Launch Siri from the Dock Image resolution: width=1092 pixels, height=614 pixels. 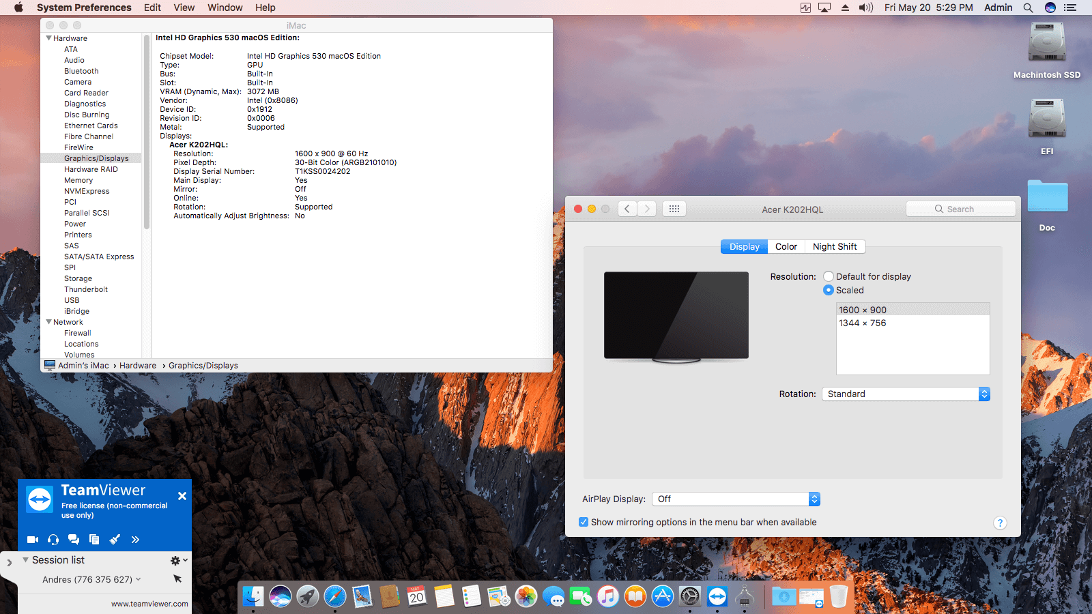pyautogui.click(x=281, y=597)
